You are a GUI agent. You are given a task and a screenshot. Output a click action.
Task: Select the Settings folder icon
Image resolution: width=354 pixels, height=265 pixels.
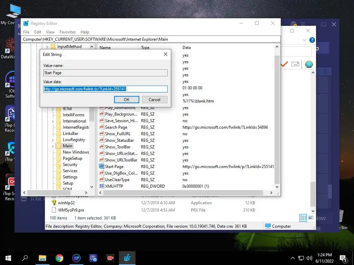pos(58,177)
